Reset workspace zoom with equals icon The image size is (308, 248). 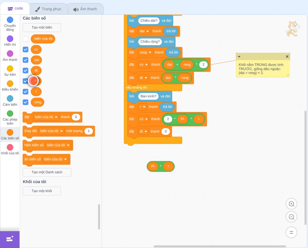pos(291,232)
